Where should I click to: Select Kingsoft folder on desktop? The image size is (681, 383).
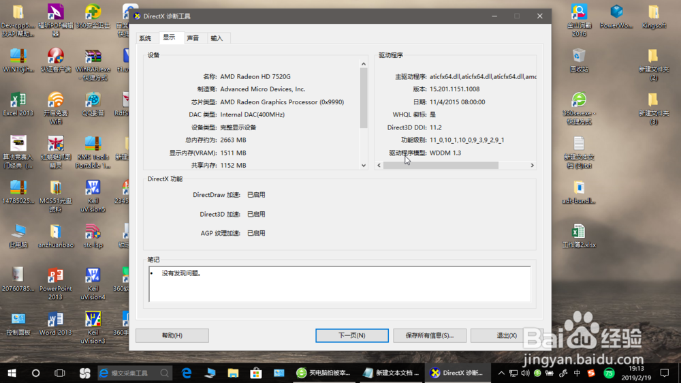(x=654, y=18)
